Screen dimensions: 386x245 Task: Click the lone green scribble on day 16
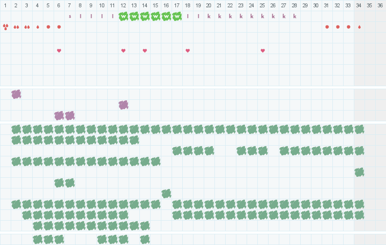(166, 193)
